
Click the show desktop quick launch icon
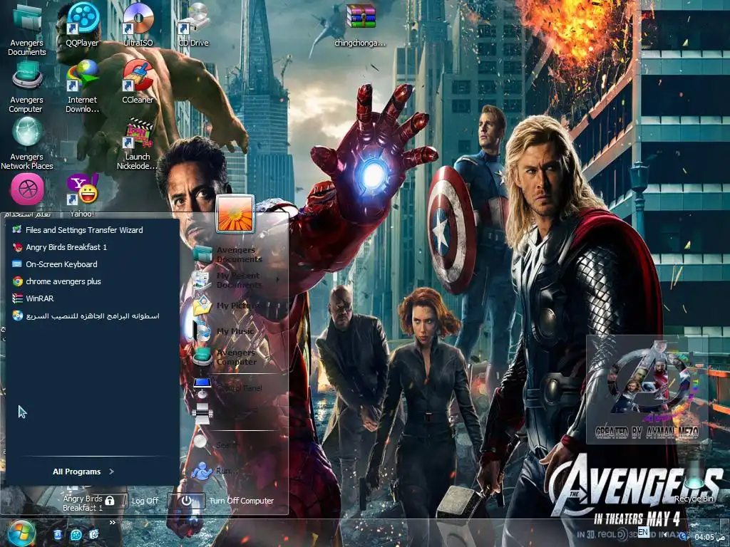click(x=94, y=534)
